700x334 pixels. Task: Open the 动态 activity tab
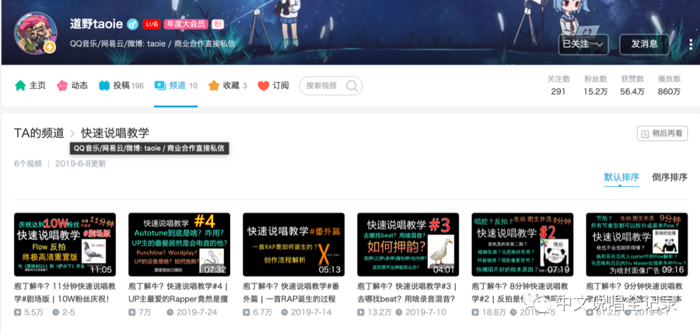(73, 85)
